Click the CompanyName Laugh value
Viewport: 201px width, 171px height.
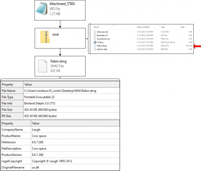pyautogui.click(x=36, y=130)
